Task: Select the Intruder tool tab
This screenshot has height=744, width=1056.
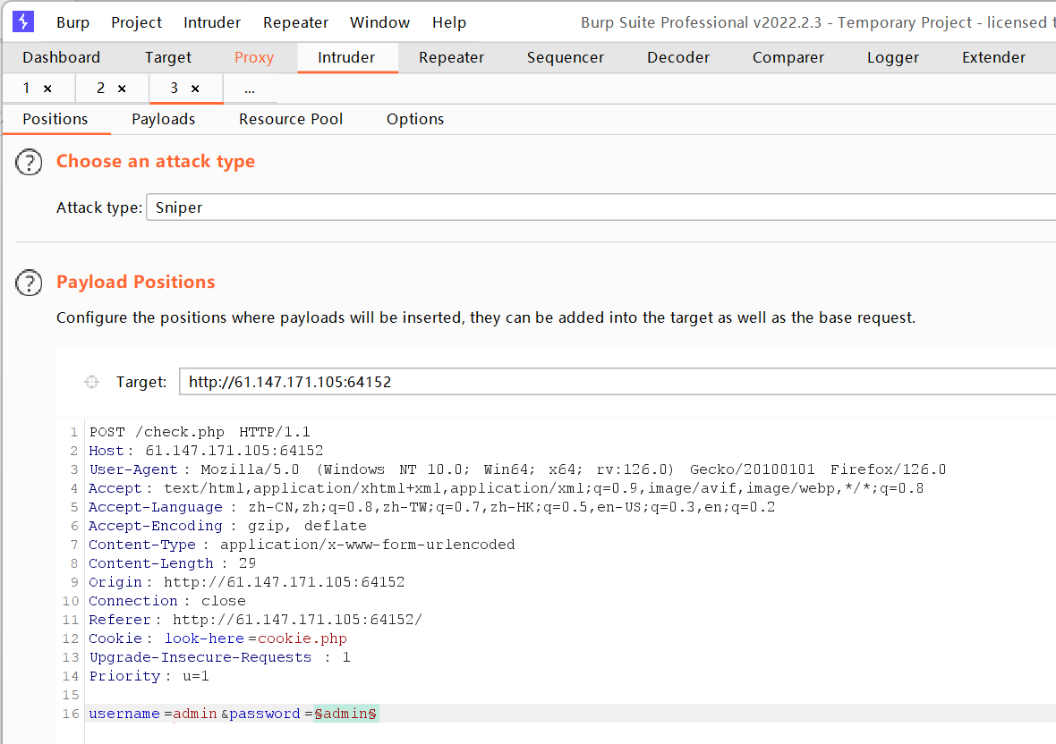Action: pos(346,57)
